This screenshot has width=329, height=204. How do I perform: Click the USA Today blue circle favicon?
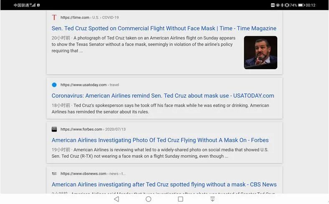pyautogui.click(x=54, y=85)
